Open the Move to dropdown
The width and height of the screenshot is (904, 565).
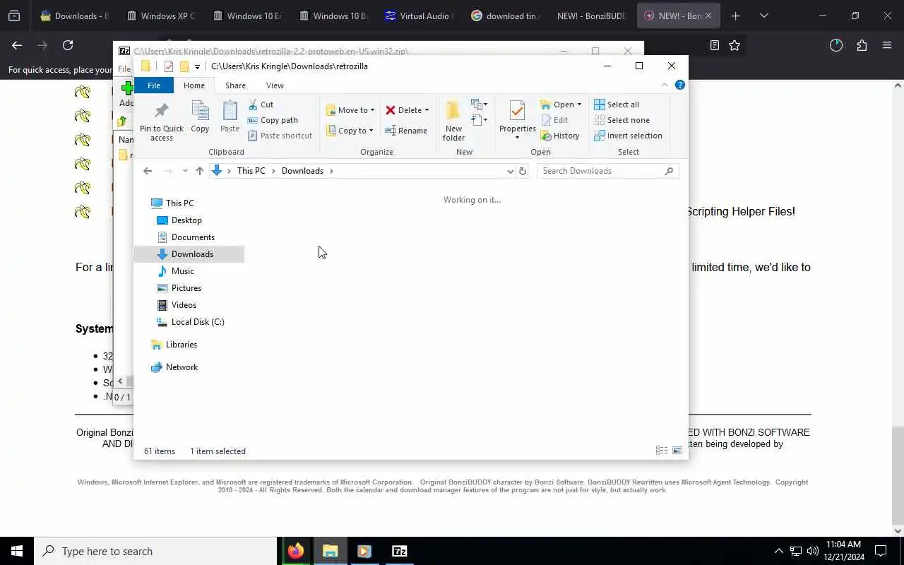tap(351, 110)
